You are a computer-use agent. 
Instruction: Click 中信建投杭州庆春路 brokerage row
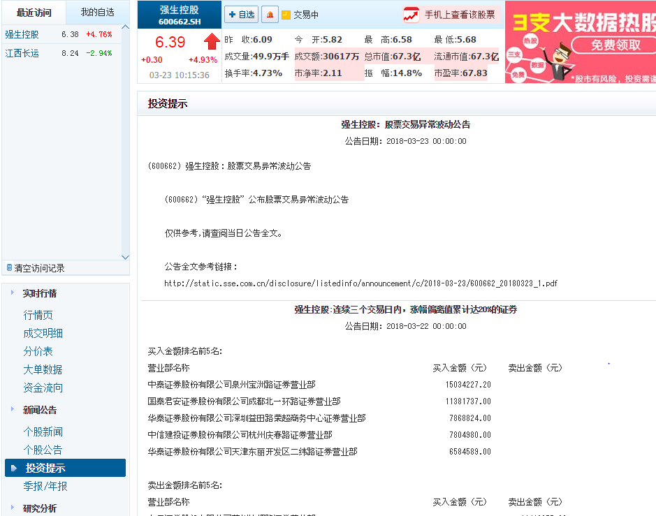pos(240,435)
